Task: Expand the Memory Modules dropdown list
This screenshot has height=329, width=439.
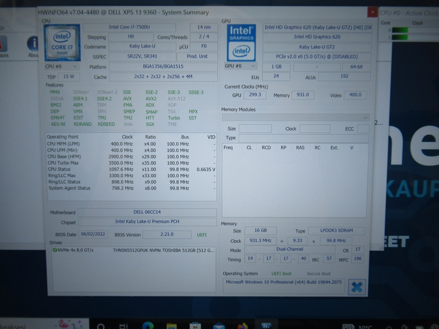Action: click(x=296, y=117)
